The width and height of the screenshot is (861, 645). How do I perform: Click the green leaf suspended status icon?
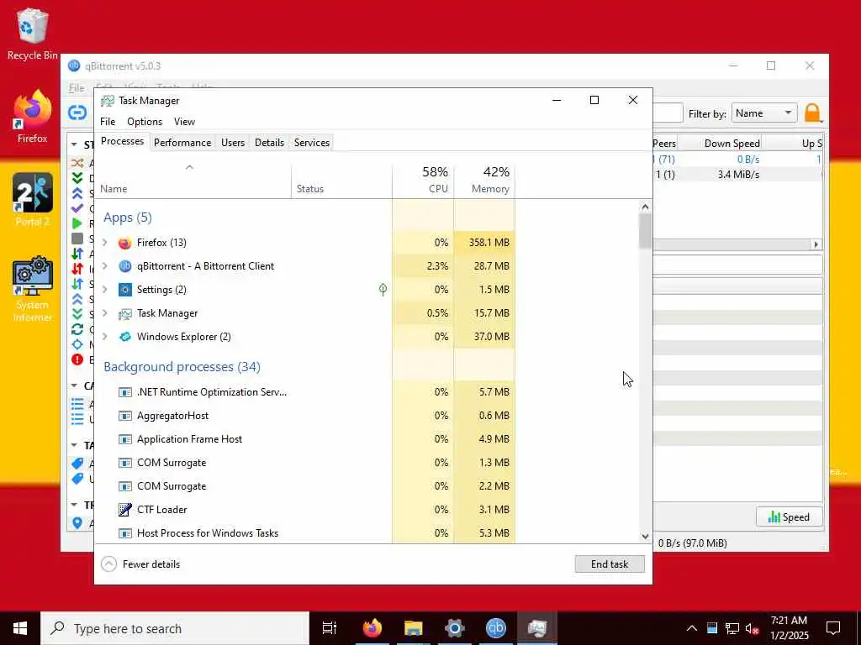383,290
